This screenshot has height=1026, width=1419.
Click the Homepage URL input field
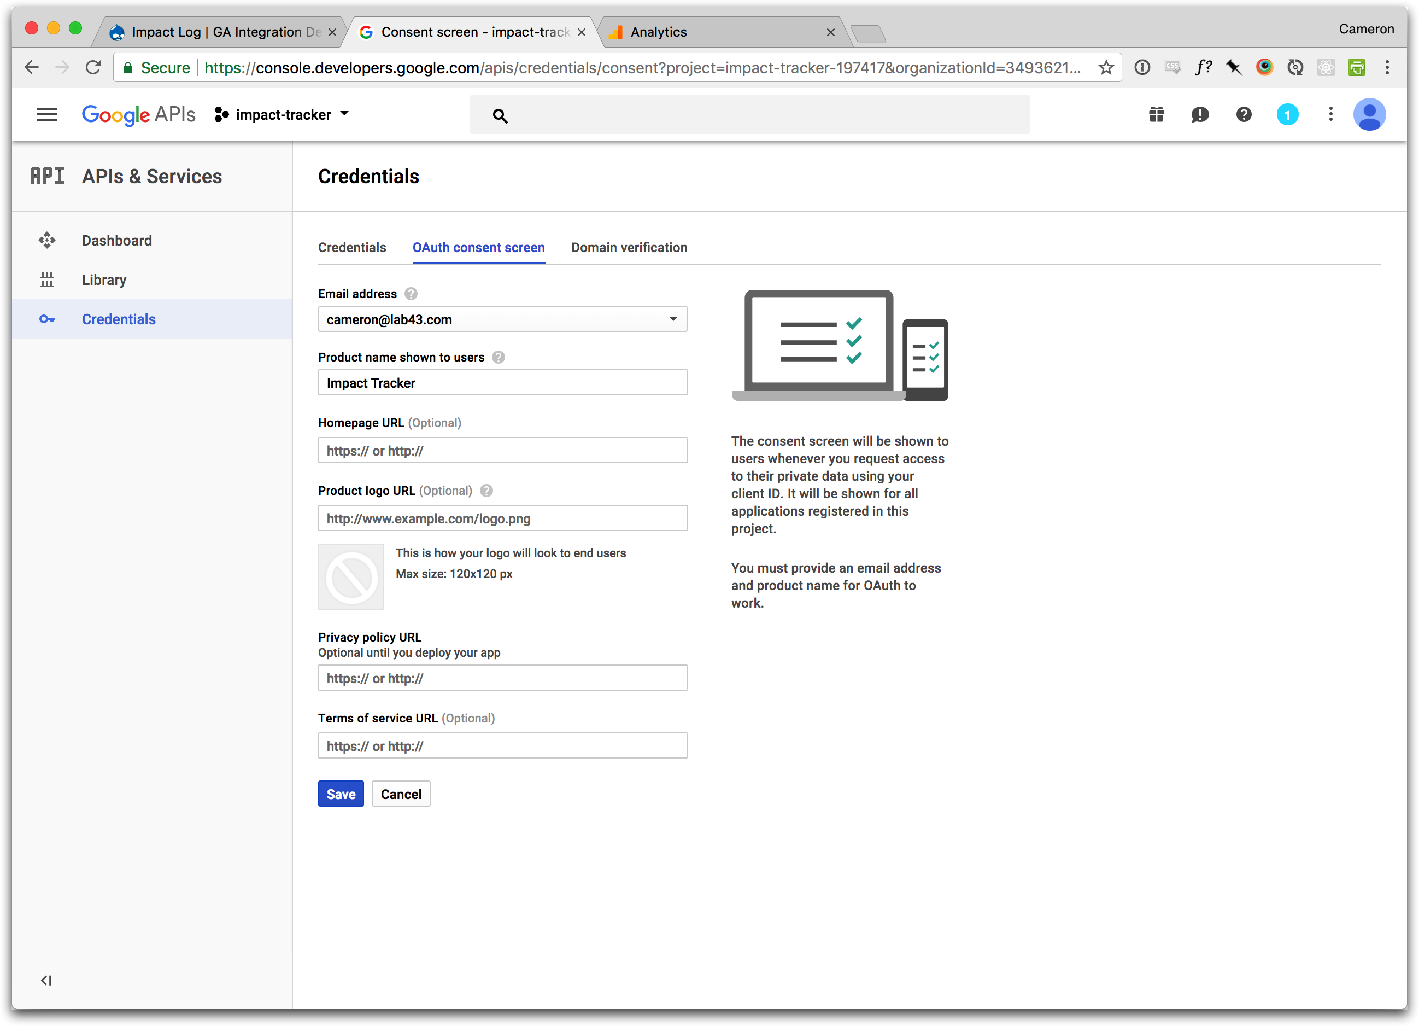tap(502, 451)
